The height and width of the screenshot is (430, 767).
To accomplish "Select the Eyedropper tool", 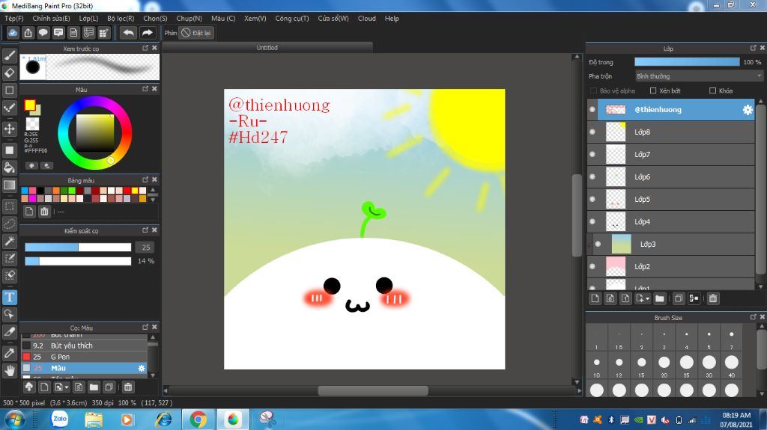I will click(9, 353).
